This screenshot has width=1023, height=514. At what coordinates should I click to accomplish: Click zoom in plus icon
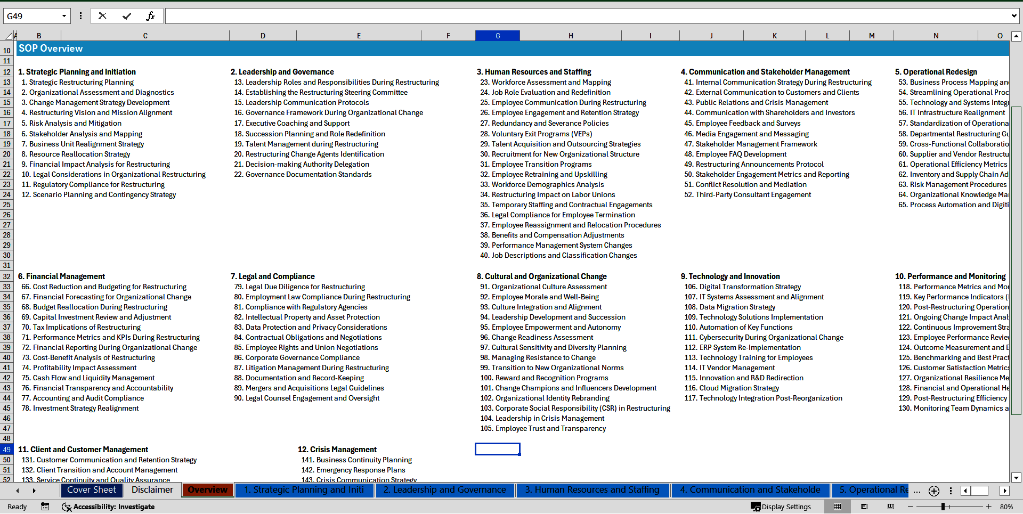click(x=989, y=507)
